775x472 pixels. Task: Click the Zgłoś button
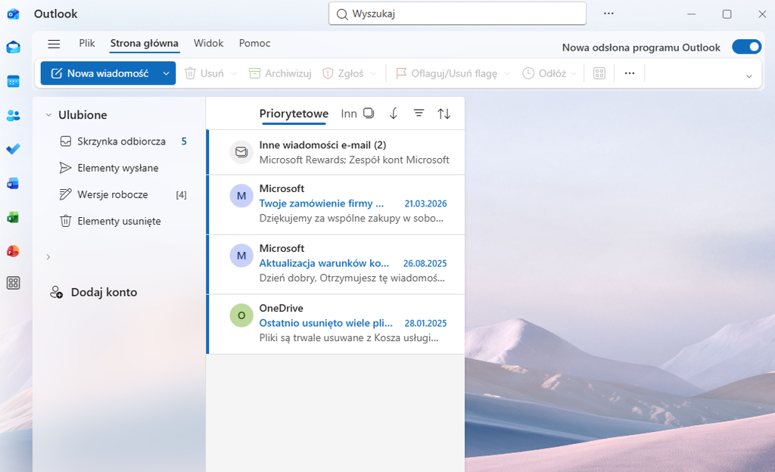343,73
